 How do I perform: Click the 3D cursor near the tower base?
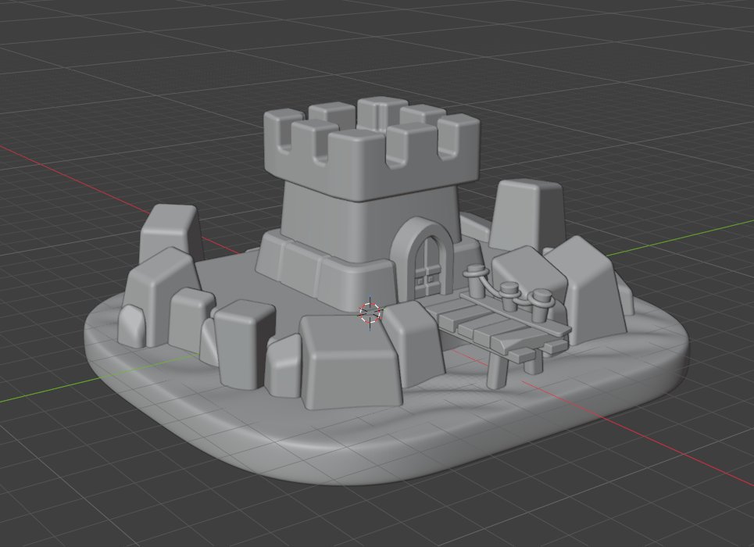pos(370,313)
